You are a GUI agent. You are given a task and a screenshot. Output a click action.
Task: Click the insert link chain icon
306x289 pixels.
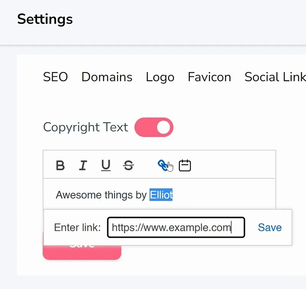point(163,165)
